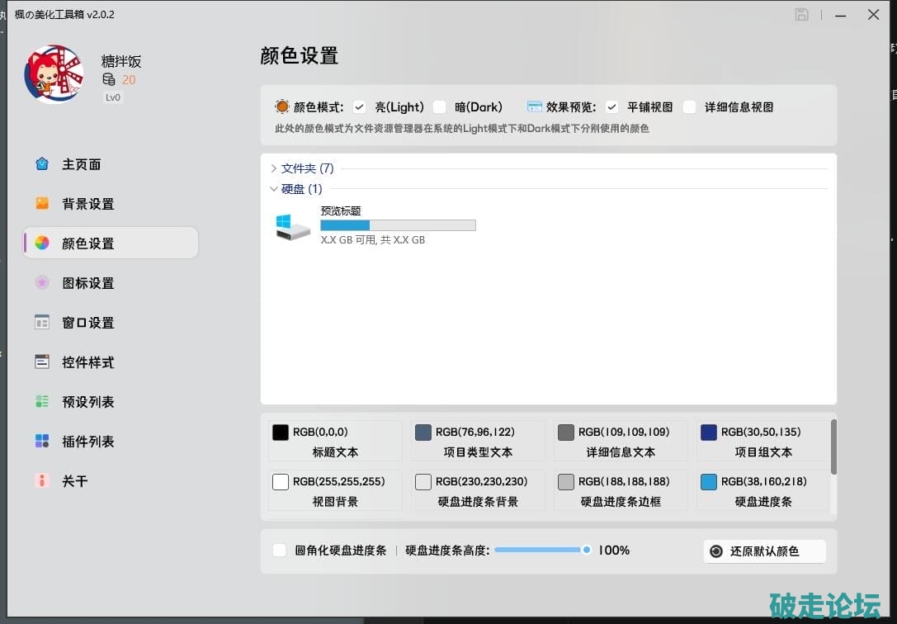Open the 关于 page in sidebar
Image resolution: width=897 pixels, height=624 pixels.
pos(74,481)
